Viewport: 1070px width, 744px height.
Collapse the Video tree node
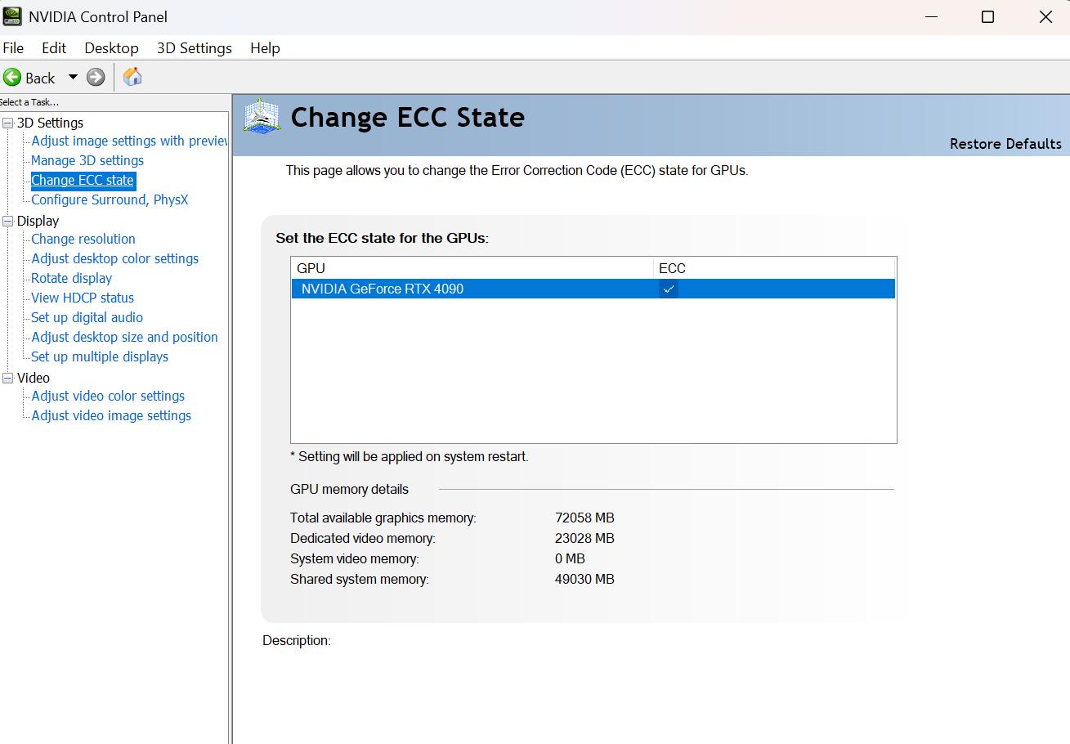(8, 379)
